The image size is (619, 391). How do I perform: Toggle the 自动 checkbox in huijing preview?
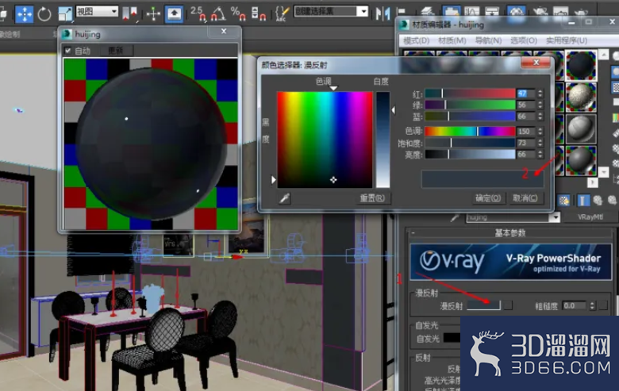pos(68,51)
